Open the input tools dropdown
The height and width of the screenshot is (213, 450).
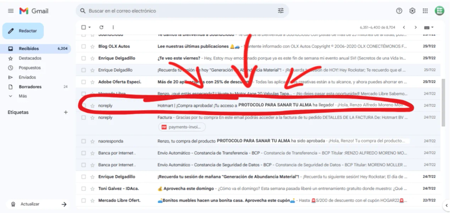tap(429, 27)
